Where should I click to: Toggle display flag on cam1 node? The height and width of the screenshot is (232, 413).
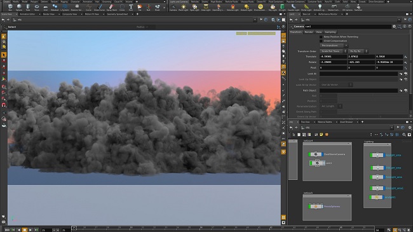point(323,163)
